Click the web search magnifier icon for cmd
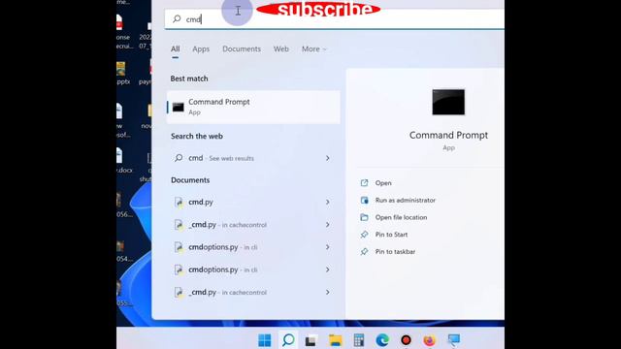621x349 pixels. (179, 158)
